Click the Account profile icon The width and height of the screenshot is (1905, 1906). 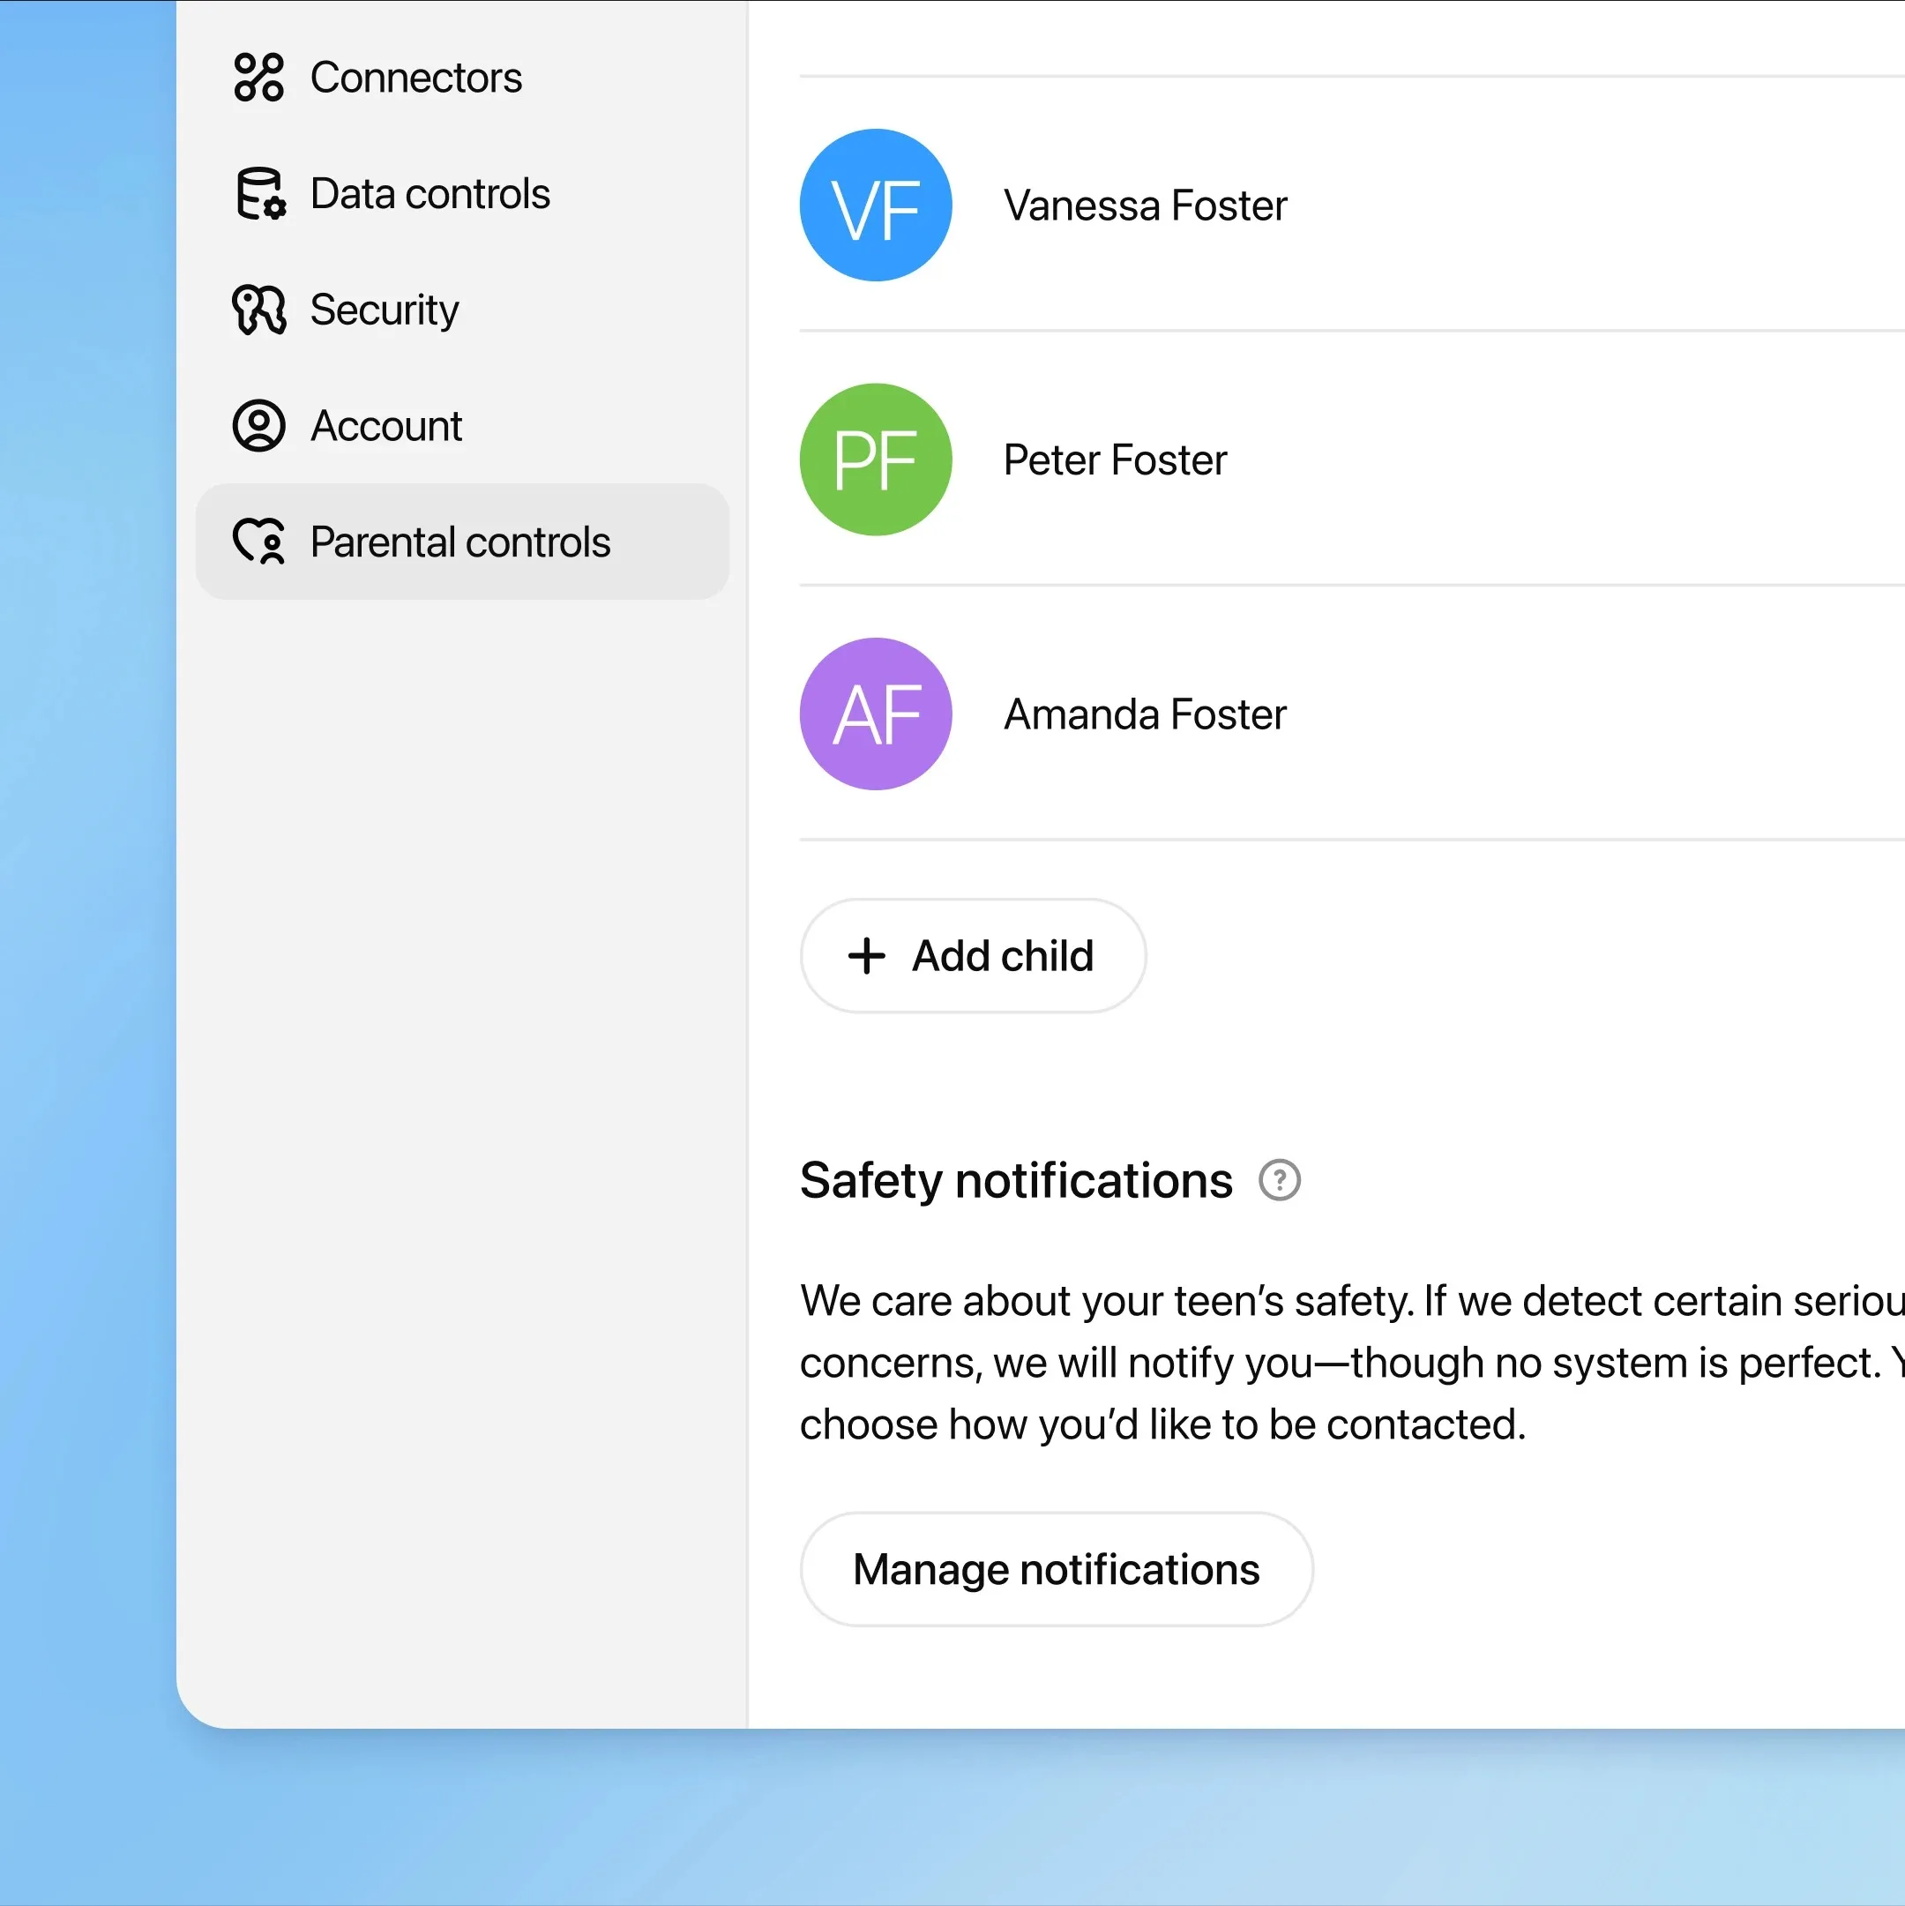click(x=258, y=426)
